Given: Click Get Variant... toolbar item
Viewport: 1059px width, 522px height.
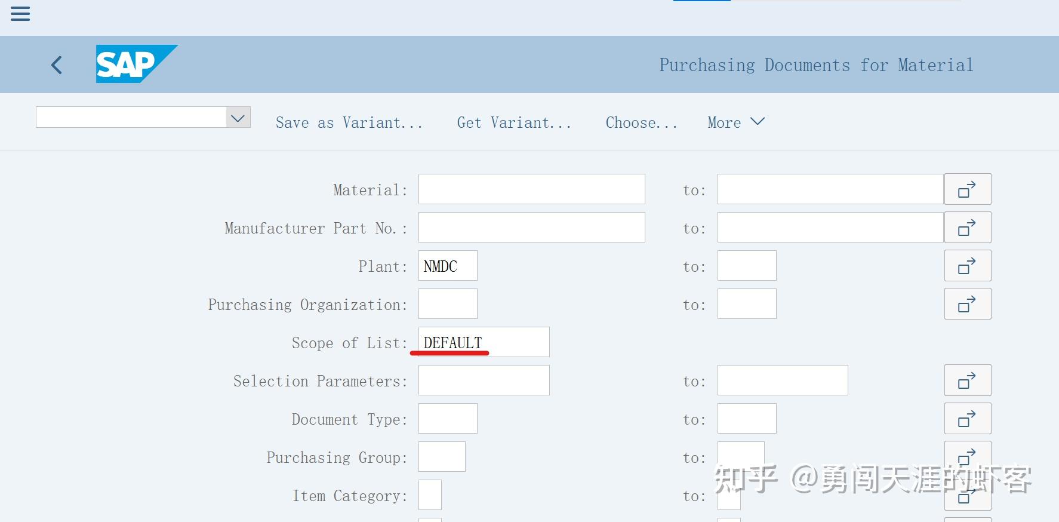Looking at the screenshot, I should (x=513, y=122).
